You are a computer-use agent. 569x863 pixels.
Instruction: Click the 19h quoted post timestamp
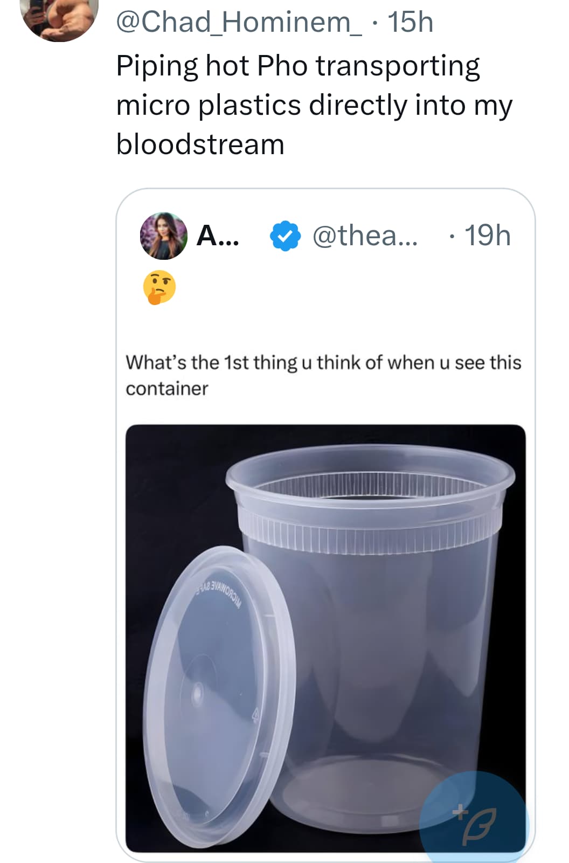click(x=487, y=236)
